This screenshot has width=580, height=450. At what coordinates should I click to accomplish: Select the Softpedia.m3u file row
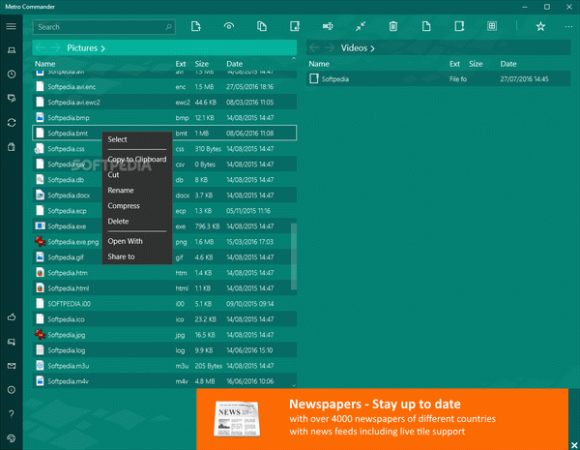click(164, 366)
